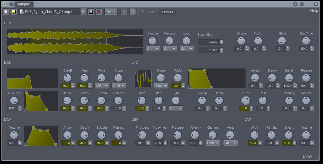Screen dimensions: 323x164
Task: Click the sample loop Start value spinbox 86622
Action: pyautogui.click(x=210, y=42)
